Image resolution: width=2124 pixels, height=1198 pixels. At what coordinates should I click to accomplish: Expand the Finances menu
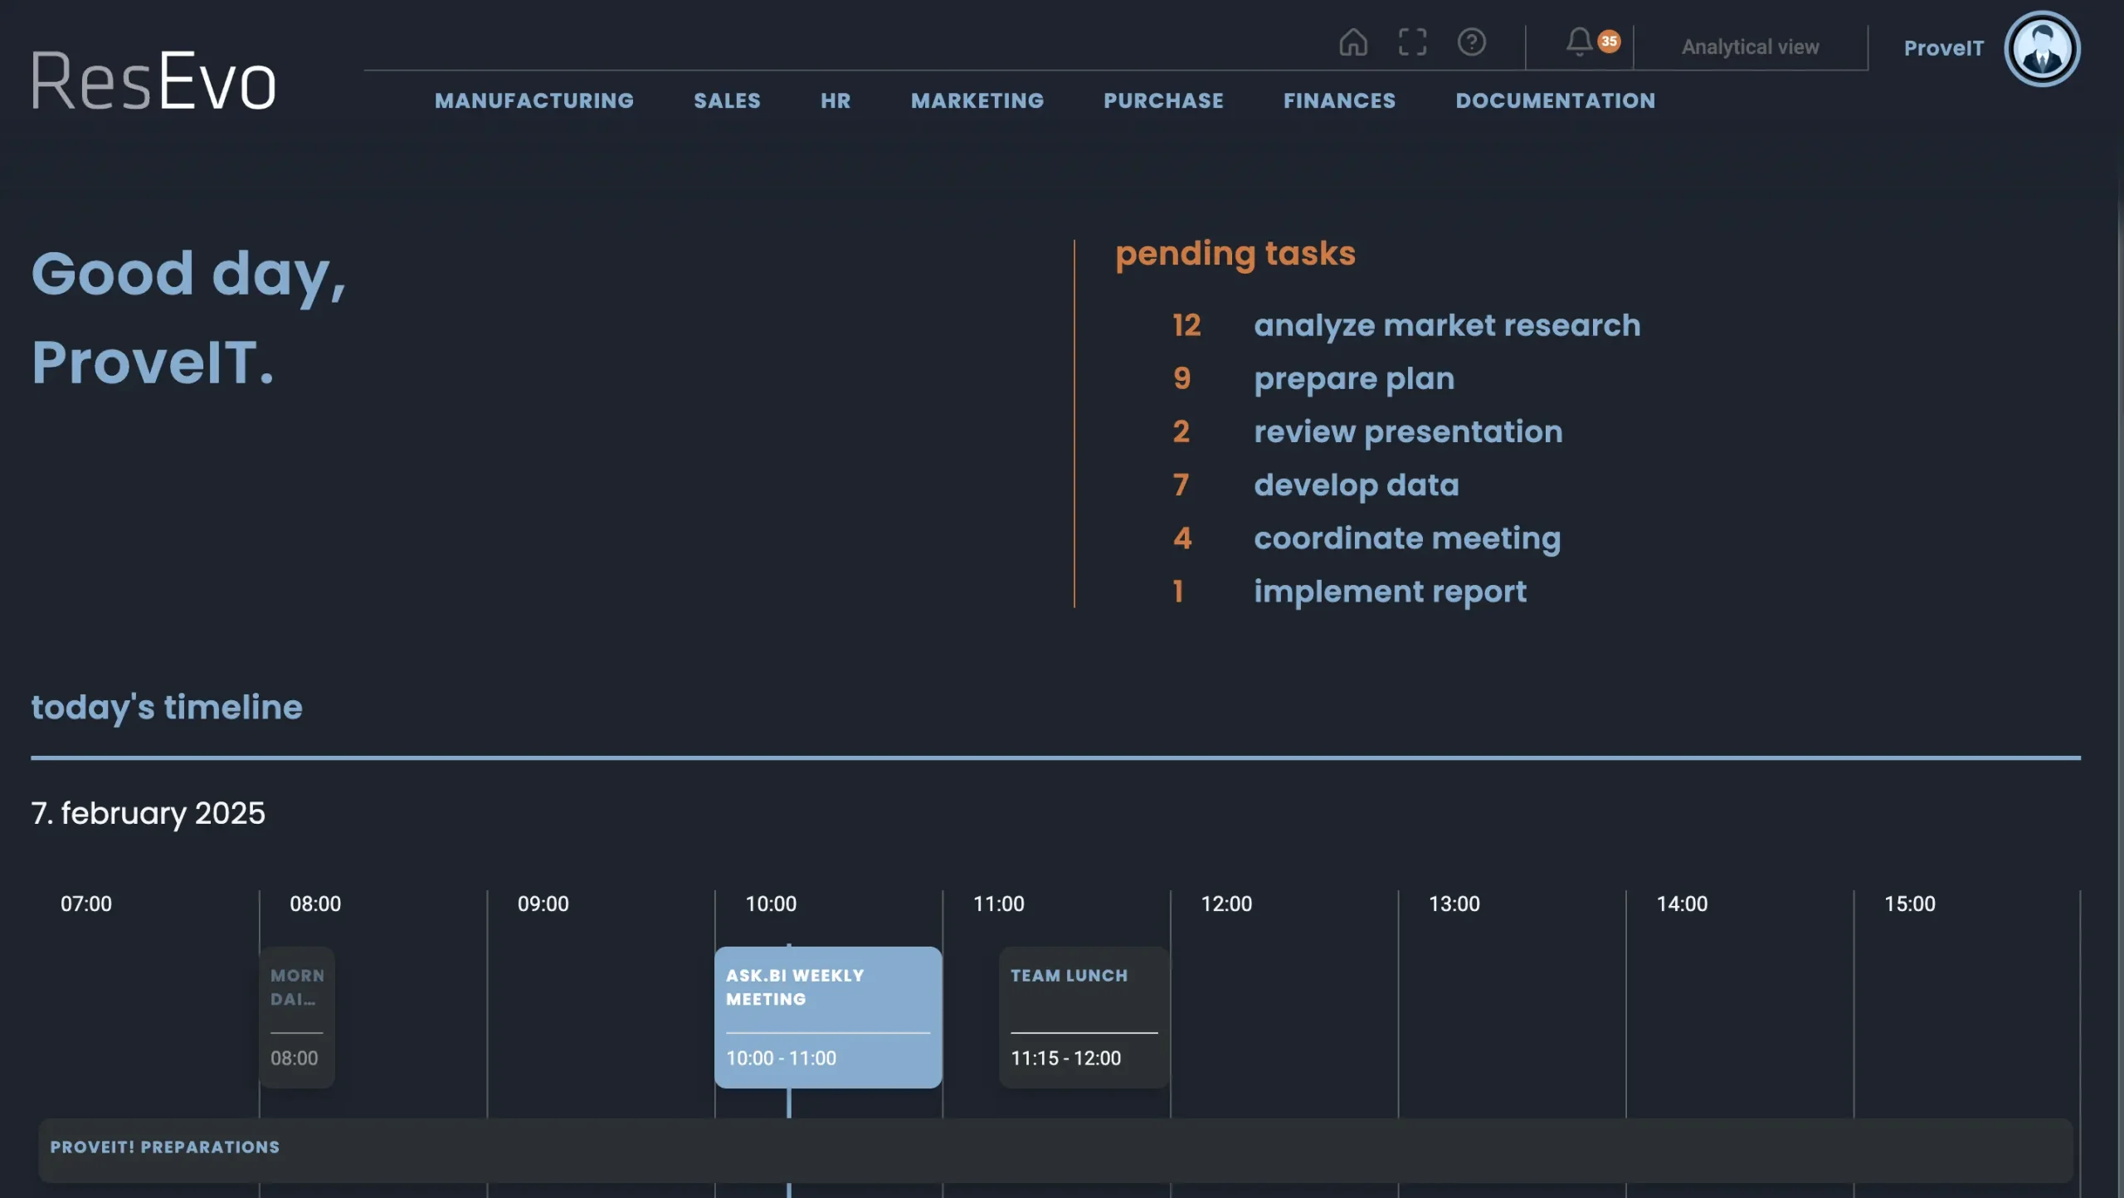pos(1339,100)
